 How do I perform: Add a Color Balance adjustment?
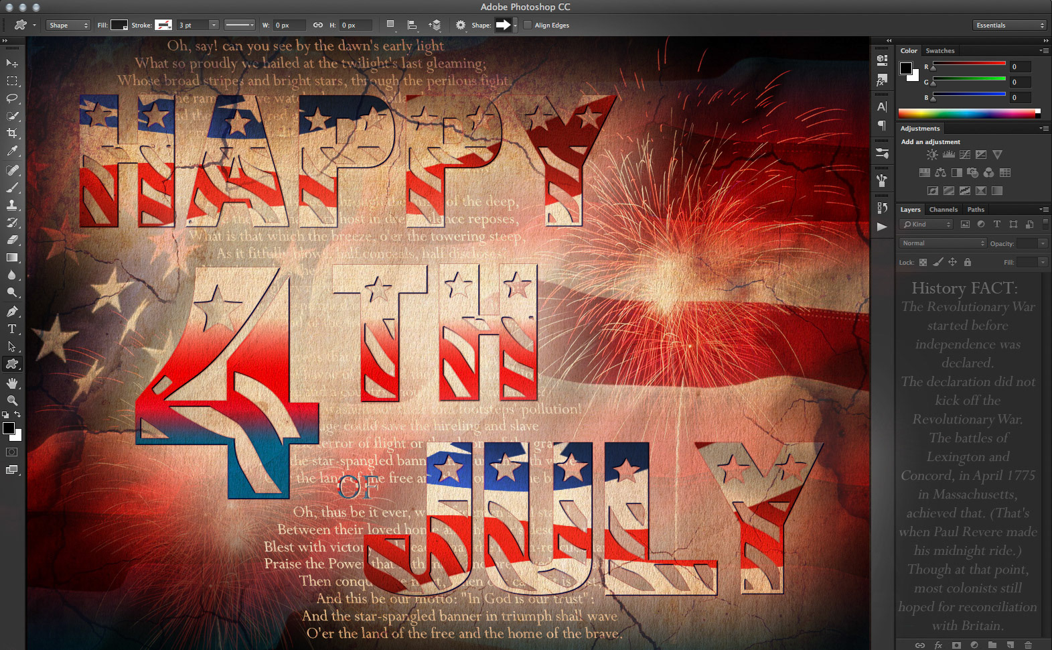click(x=941, y=173)
